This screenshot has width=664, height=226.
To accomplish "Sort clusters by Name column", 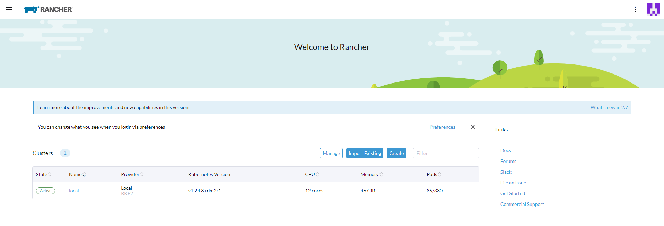I will tap(77, 174).
